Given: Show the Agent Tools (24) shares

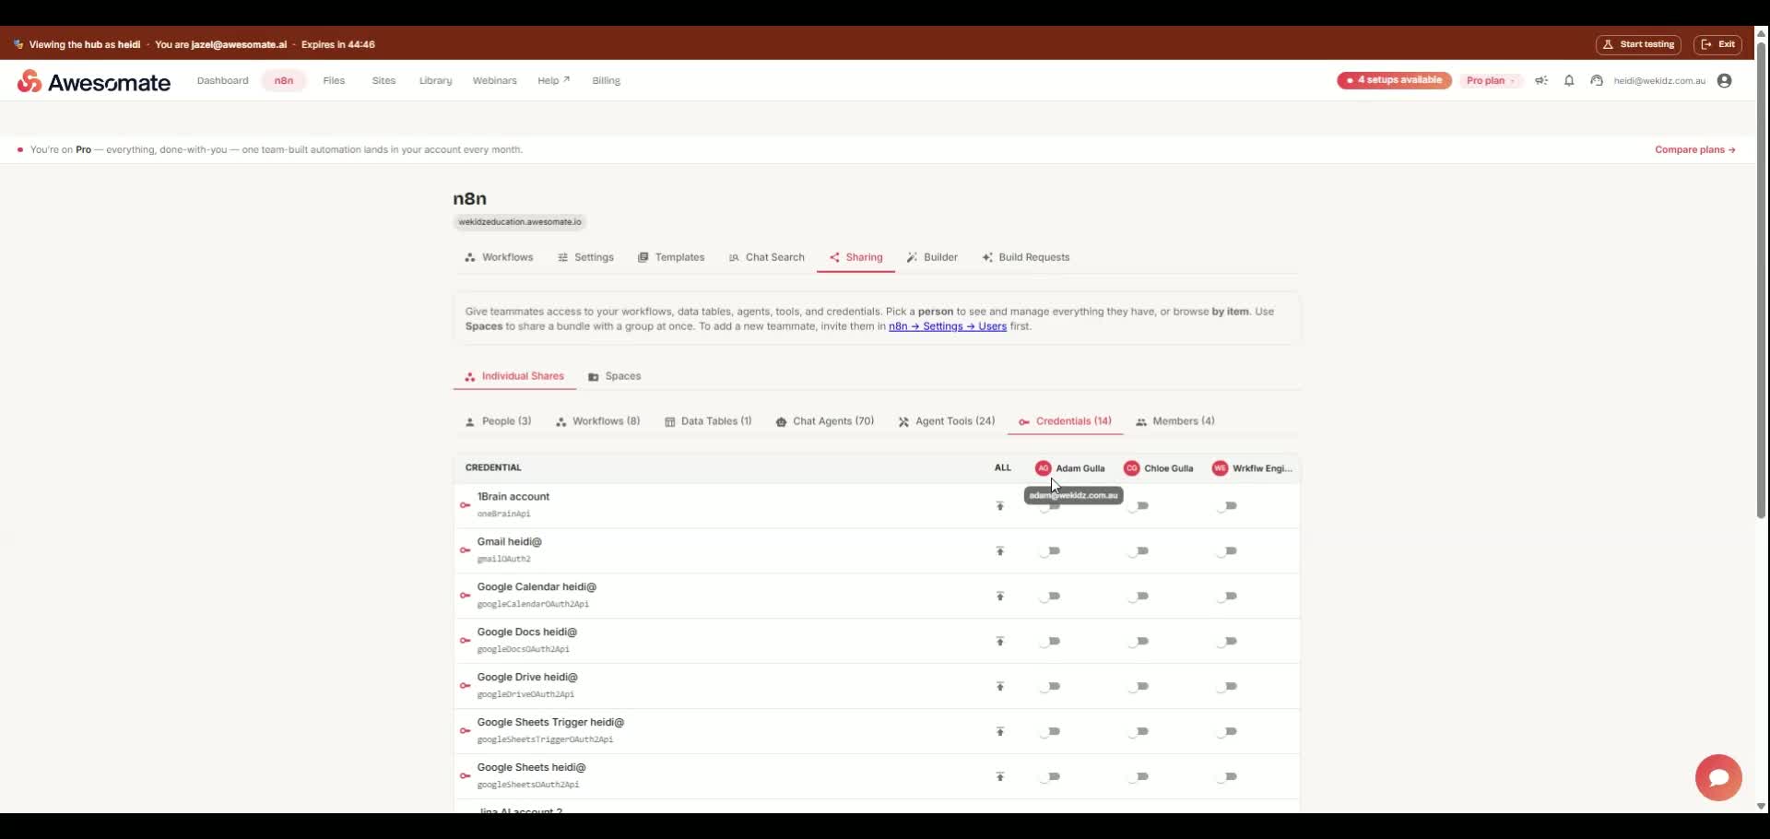Looking at the screenshot, I should tap(947, 421).
